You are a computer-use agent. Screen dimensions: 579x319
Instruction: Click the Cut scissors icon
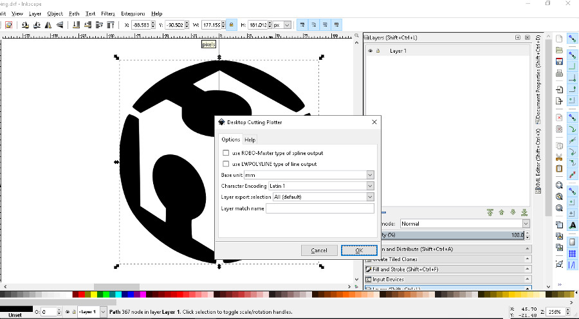point(559,158)
